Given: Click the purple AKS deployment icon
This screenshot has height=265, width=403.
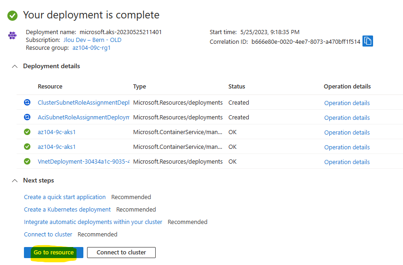Looking at the screenshot, I should (x=12, y=35).
